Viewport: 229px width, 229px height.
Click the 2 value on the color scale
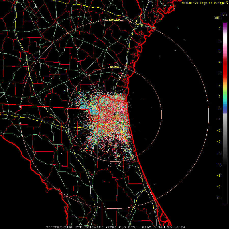pyautogui.click(x=220, y=85)
